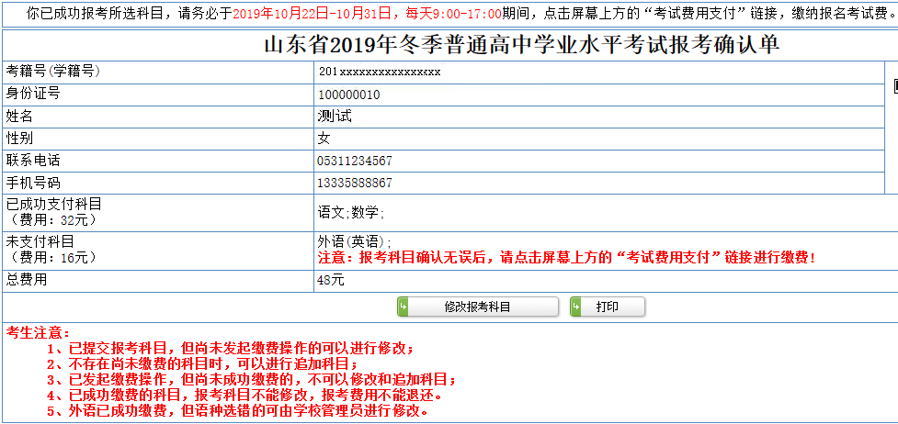The height and width of the screenshot is (424, 898).
Task: Click green arrow icon on 修改报考科目 button
Action: 403,307
